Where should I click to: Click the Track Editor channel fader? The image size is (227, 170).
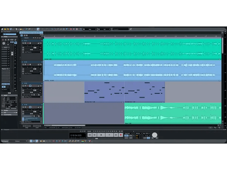click(12, 54)
